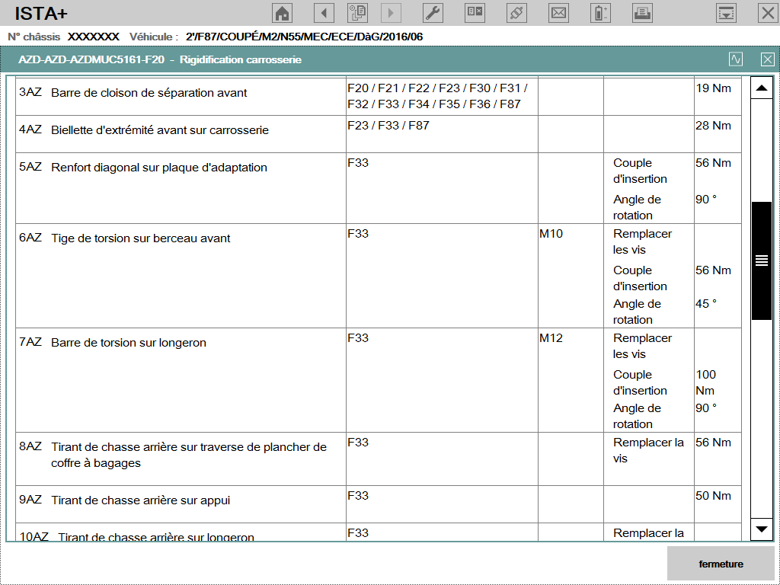Viewport: 780px width, 585px height.
Task: Click the fermeture button
Action: (x=721, y=564)
